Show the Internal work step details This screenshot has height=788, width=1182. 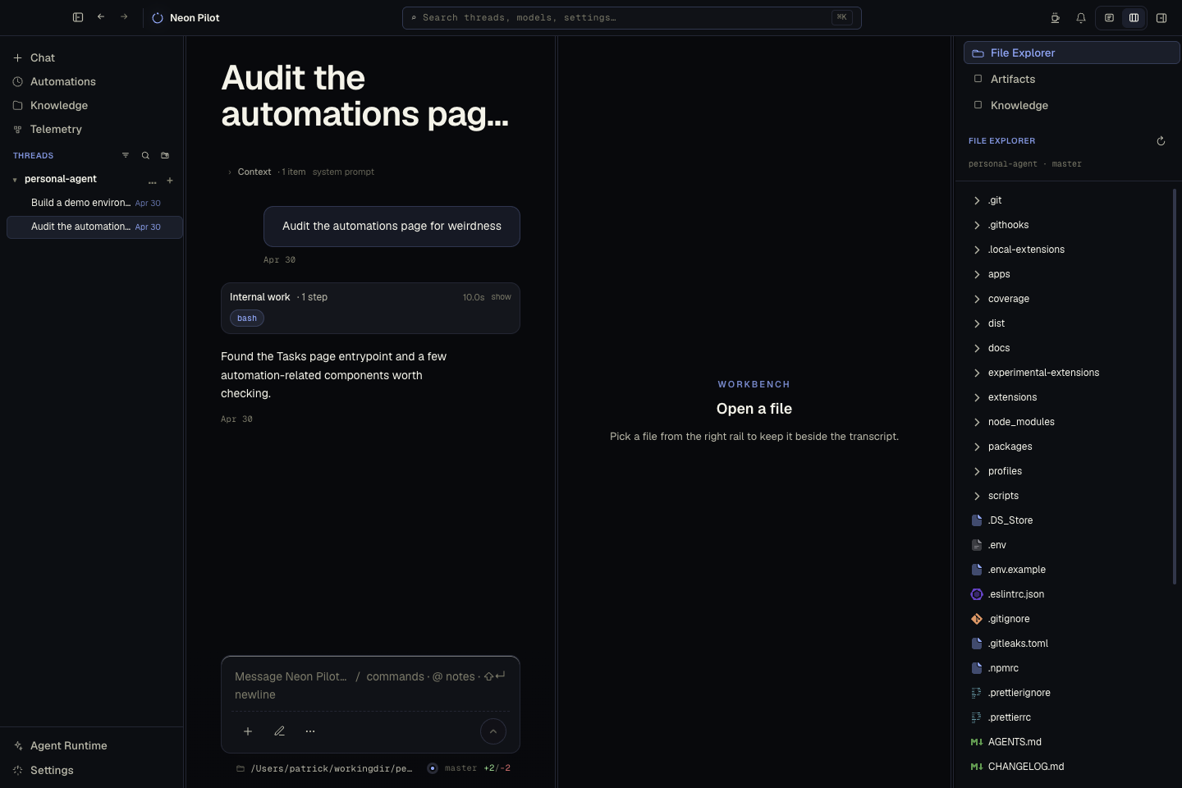click(501, 297)
